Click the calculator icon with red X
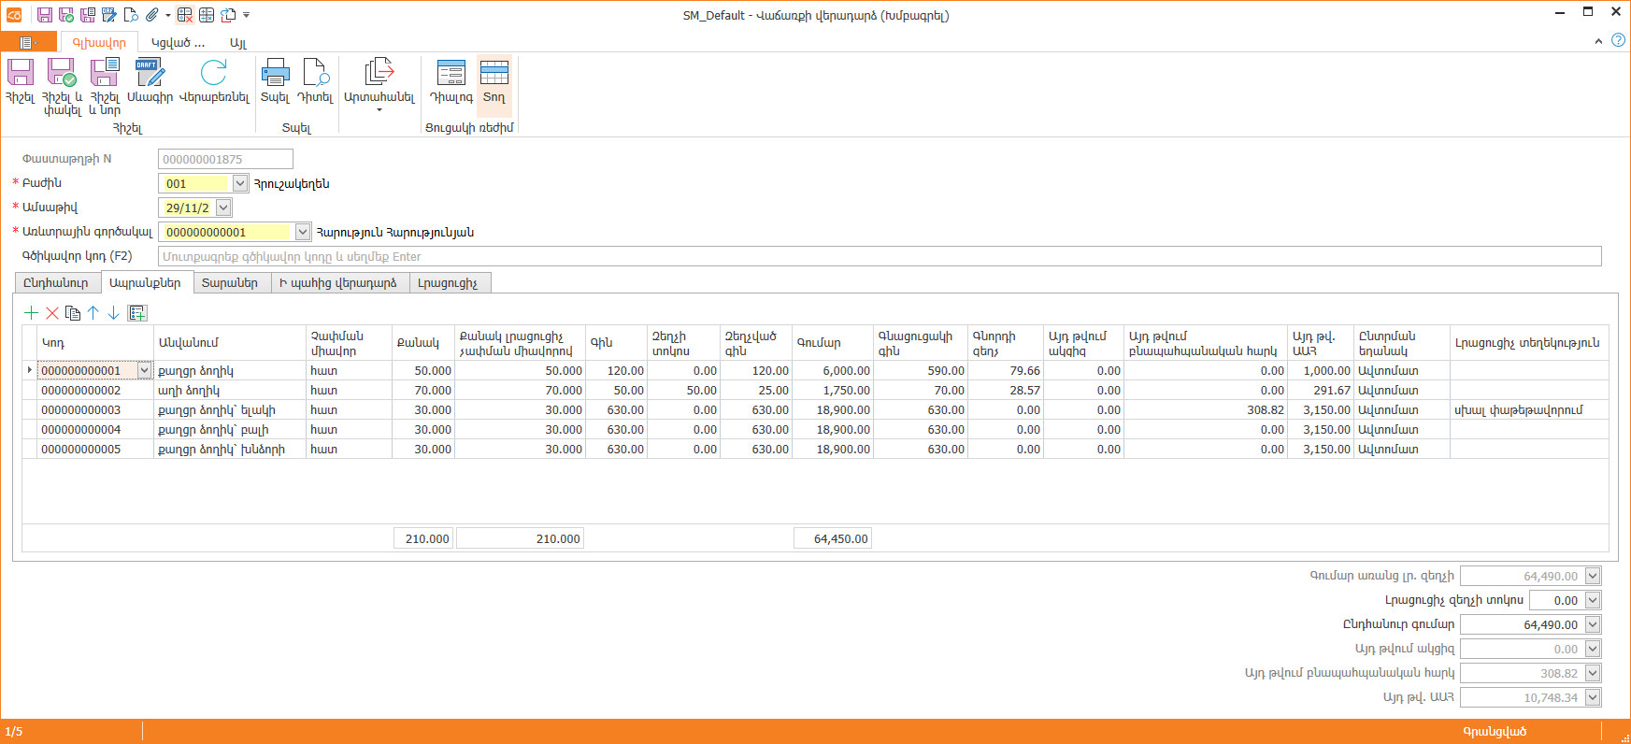 [x=185, y=15]
